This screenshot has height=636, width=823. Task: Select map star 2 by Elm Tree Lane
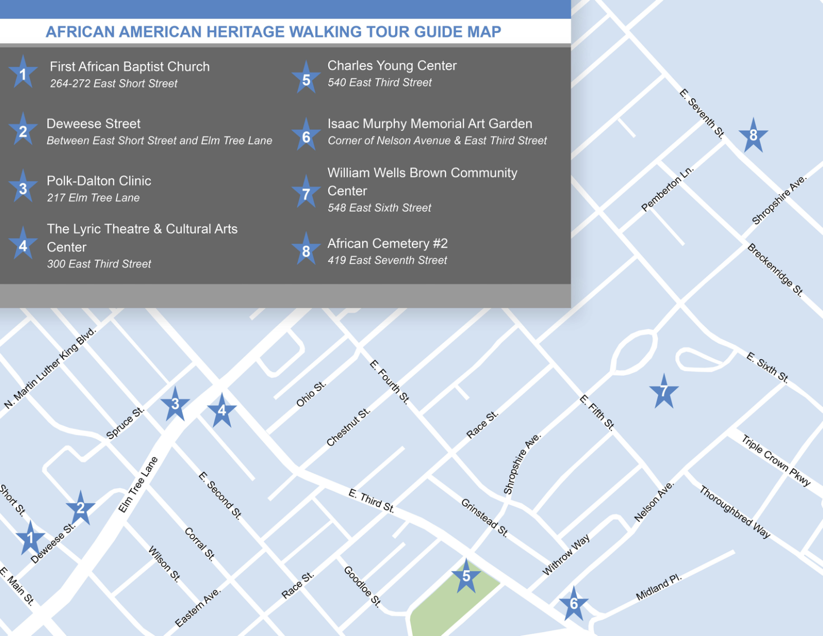pyautogui.click(x=80, y=508)
